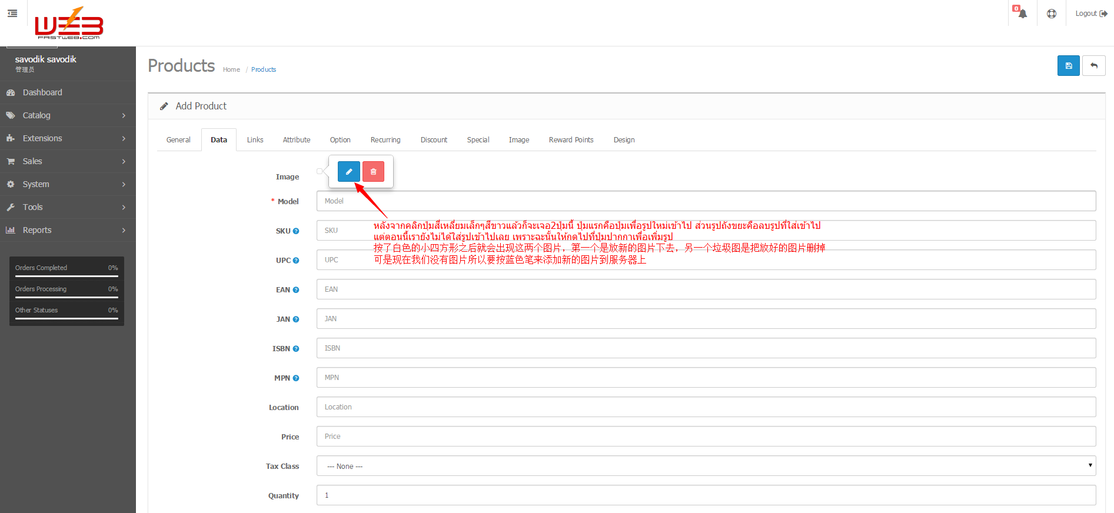Image resolution: width=1114 pixels, height=513 pixels.
Task: Focus the EAN input field
Action: click(x=706, y=289)
